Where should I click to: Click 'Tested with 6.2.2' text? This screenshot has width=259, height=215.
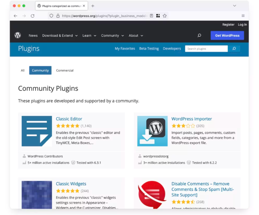coord(204,162)
